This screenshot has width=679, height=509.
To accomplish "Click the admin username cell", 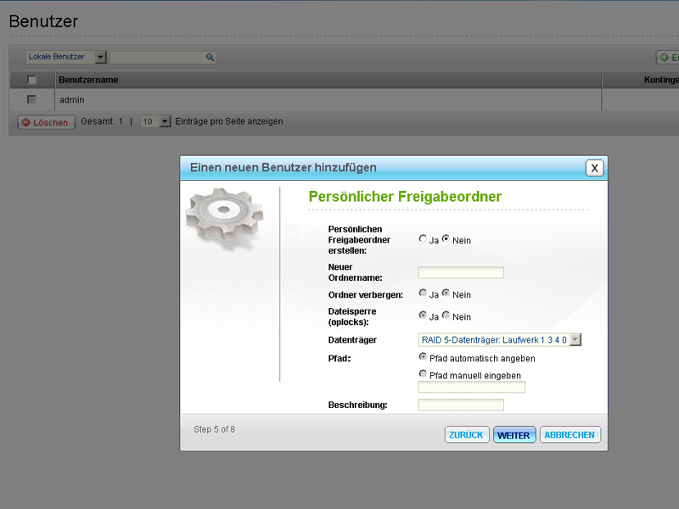I will [x=328, y=100].
